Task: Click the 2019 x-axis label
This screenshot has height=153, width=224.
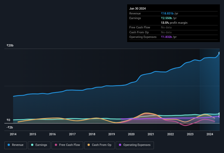Action: point(112,134)
